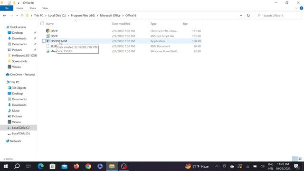The image size is (304, 171).
Task: Select Local Disk (D:) in sidebar
Action: pos(21,133)
